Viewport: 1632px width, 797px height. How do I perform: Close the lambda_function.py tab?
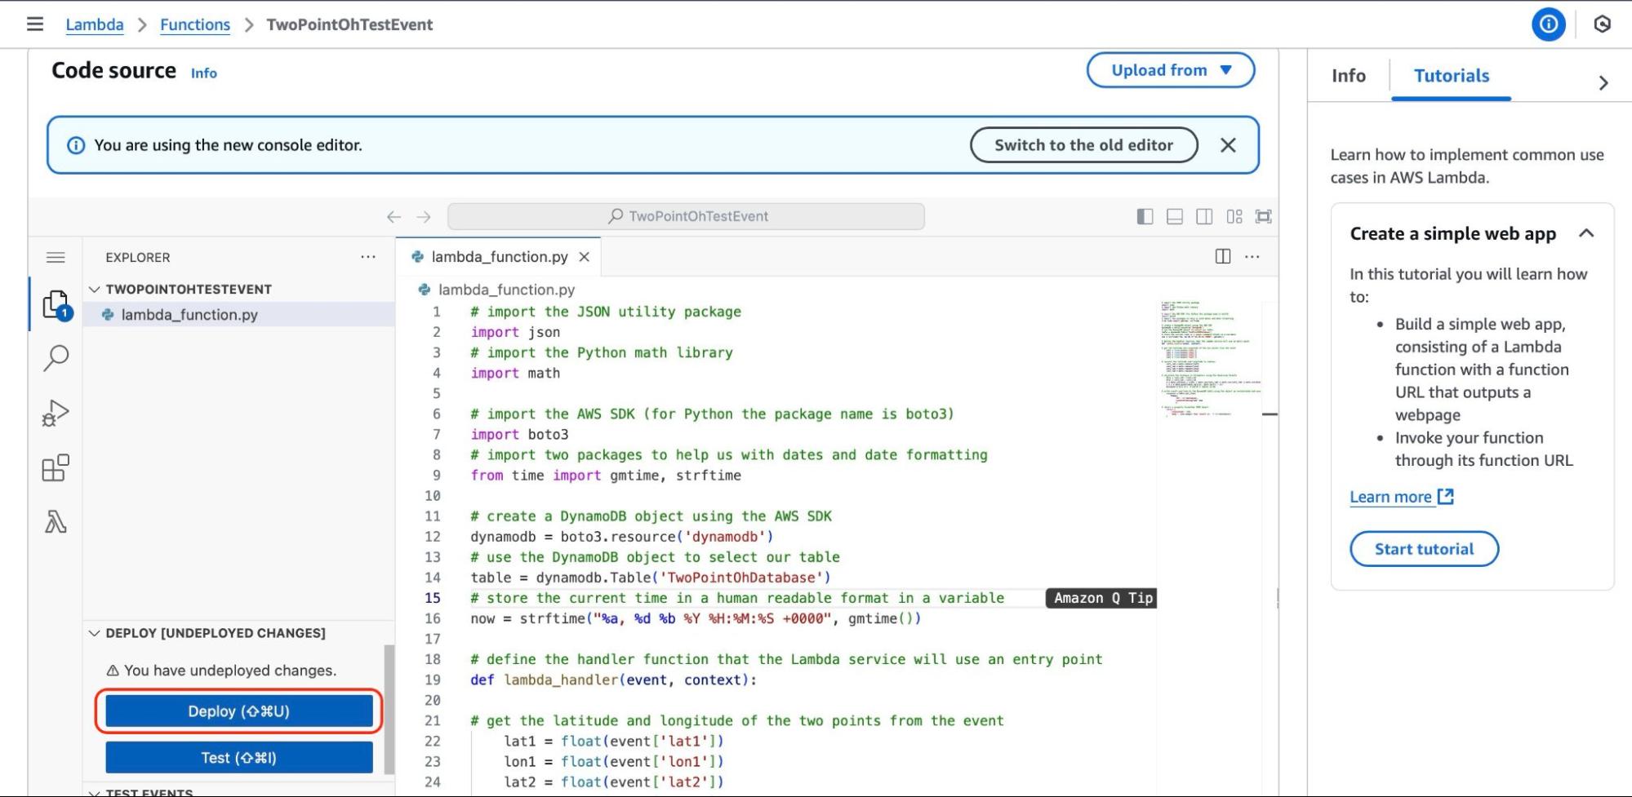584,257
